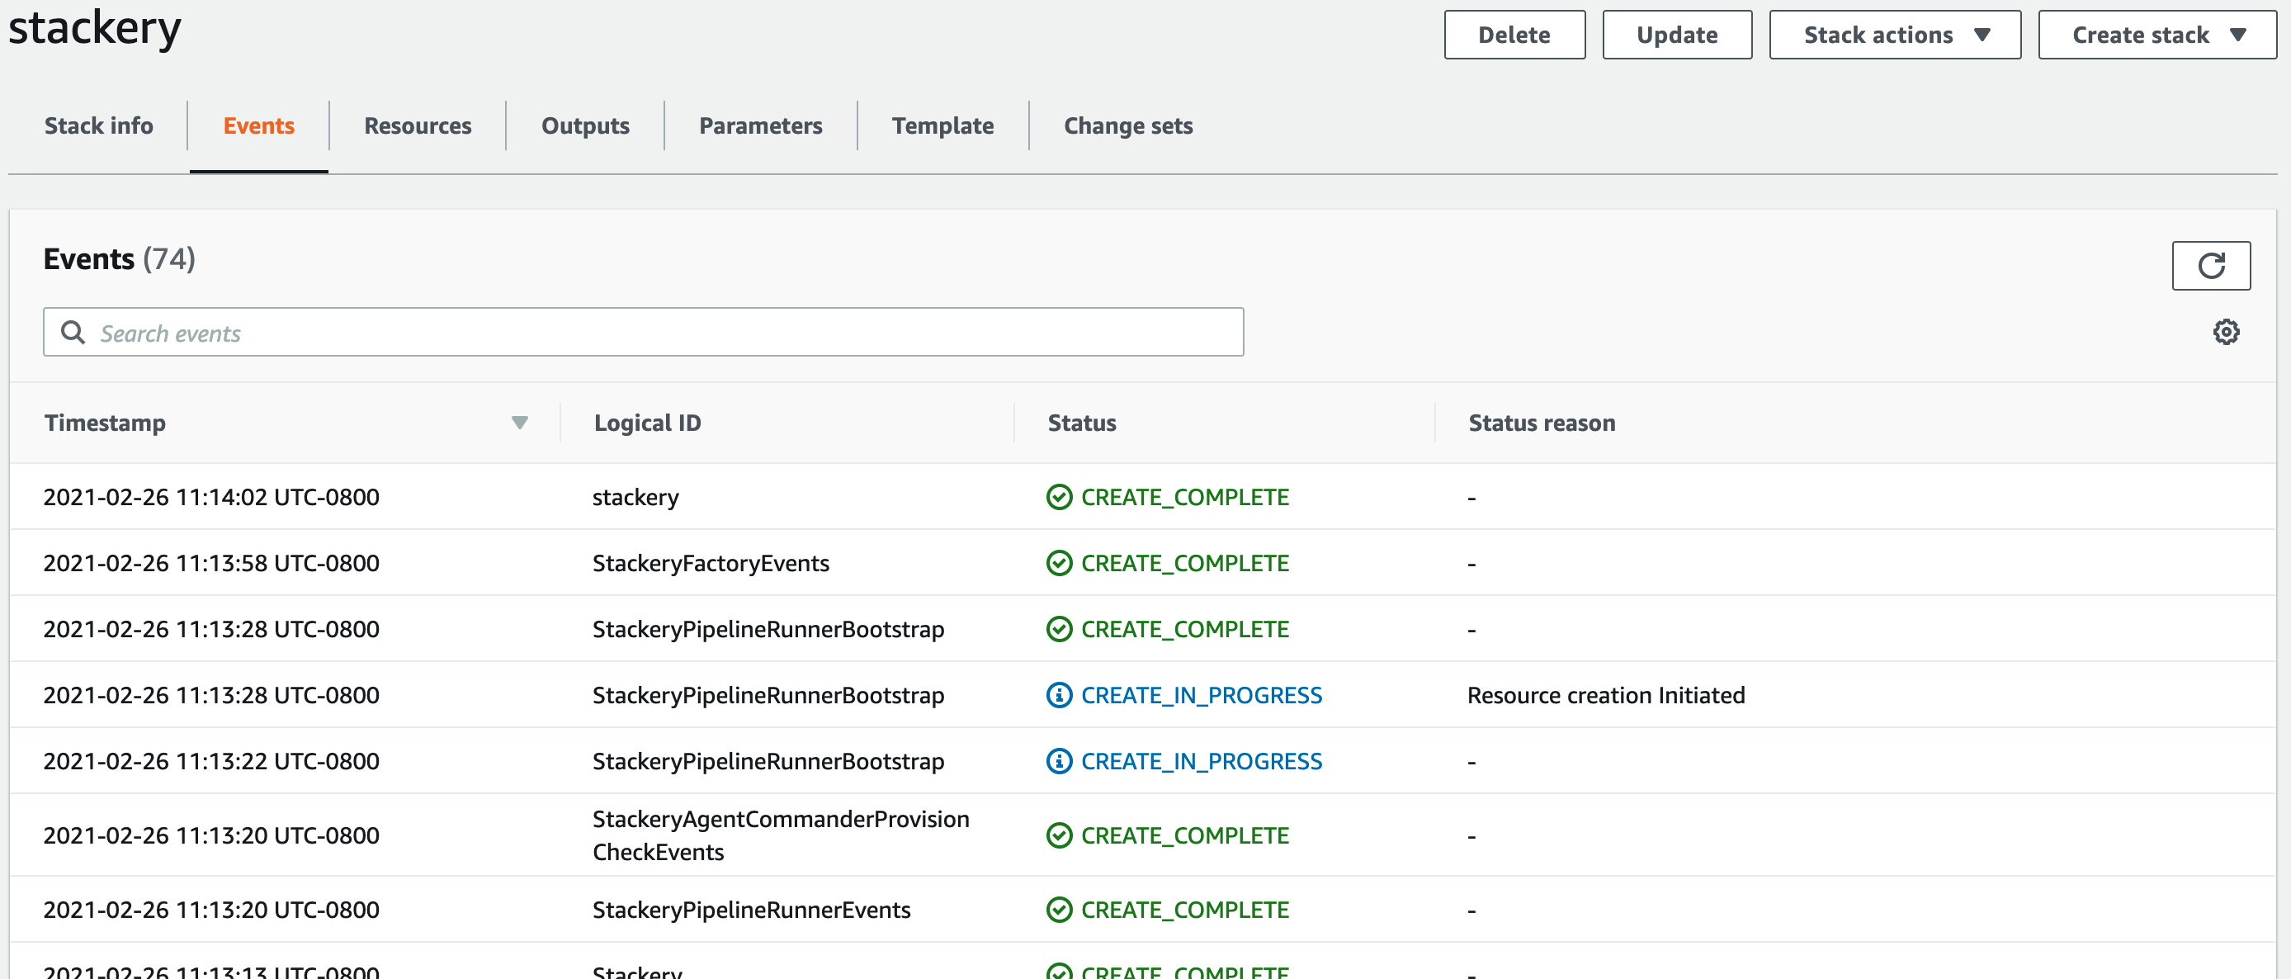Click the stackery logical ID cell
Viewport: 2291px width, 979px height.
click(635, 496)
